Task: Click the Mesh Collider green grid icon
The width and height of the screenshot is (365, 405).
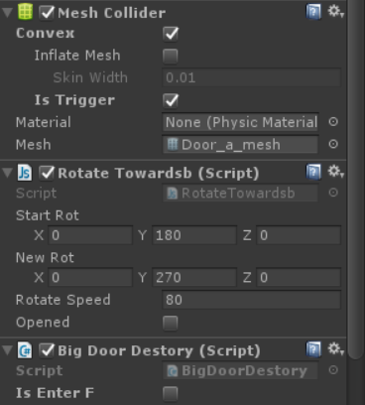Action: 25,12
